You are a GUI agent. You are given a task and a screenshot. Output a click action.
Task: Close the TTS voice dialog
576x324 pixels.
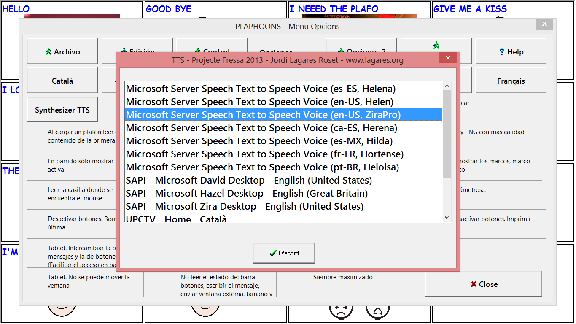pos(448,58)
